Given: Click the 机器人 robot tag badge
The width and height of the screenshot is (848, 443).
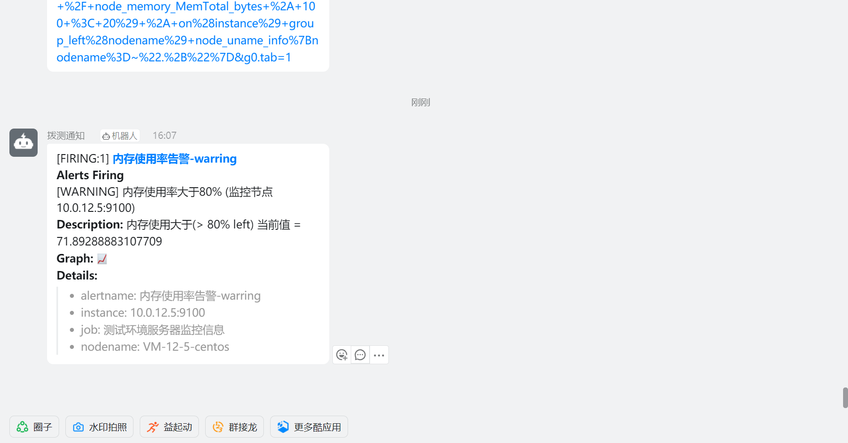Looking at the screenshot, I should pos(120,136).
